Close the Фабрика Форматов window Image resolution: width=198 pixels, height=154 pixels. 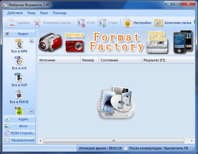tap(188, 4)
